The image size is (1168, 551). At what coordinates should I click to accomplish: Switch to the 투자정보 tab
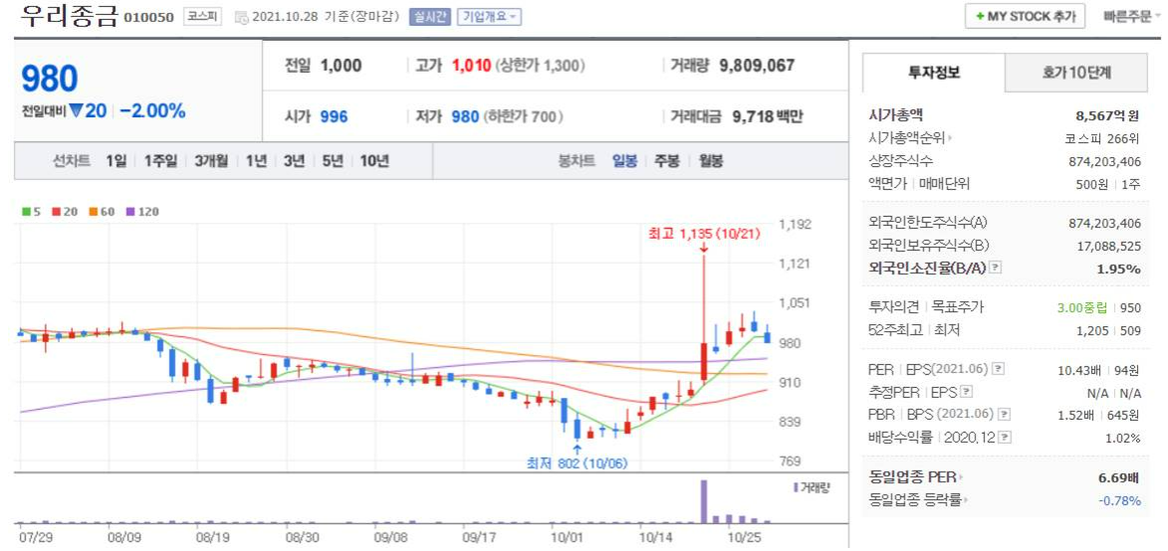click(933, 73)
